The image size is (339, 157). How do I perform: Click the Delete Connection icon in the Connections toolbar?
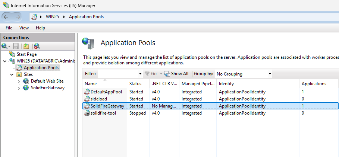point(37,46)
